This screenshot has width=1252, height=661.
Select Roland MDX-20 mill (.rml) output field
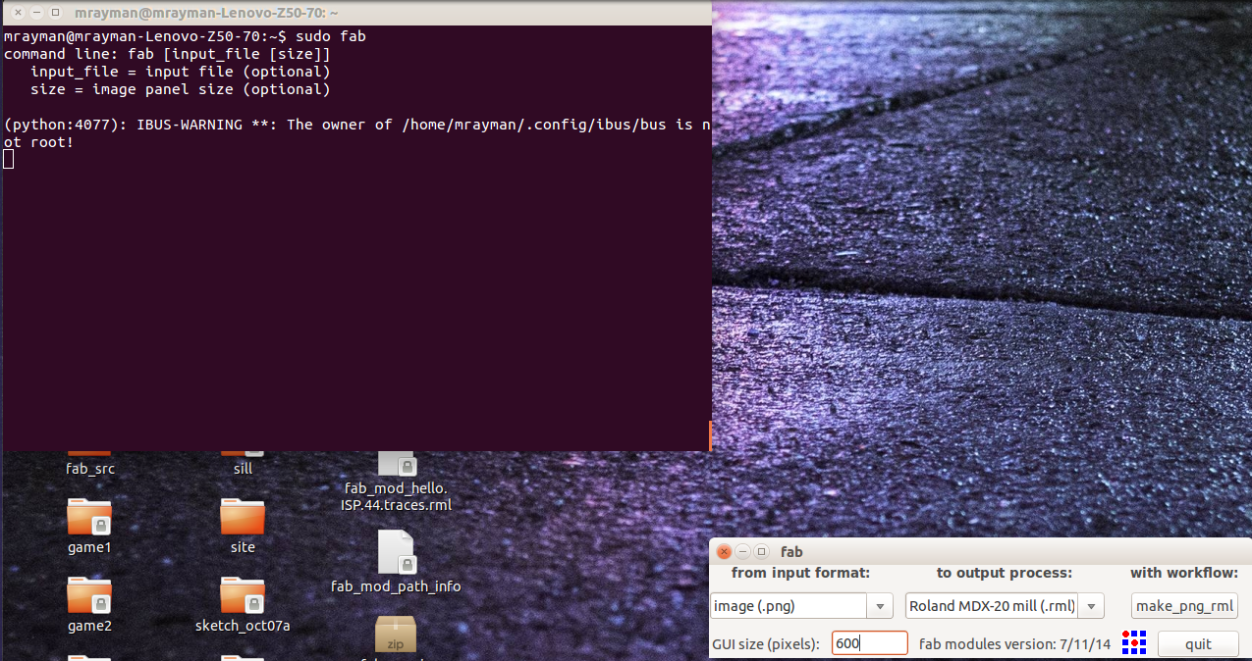[992, 606]
